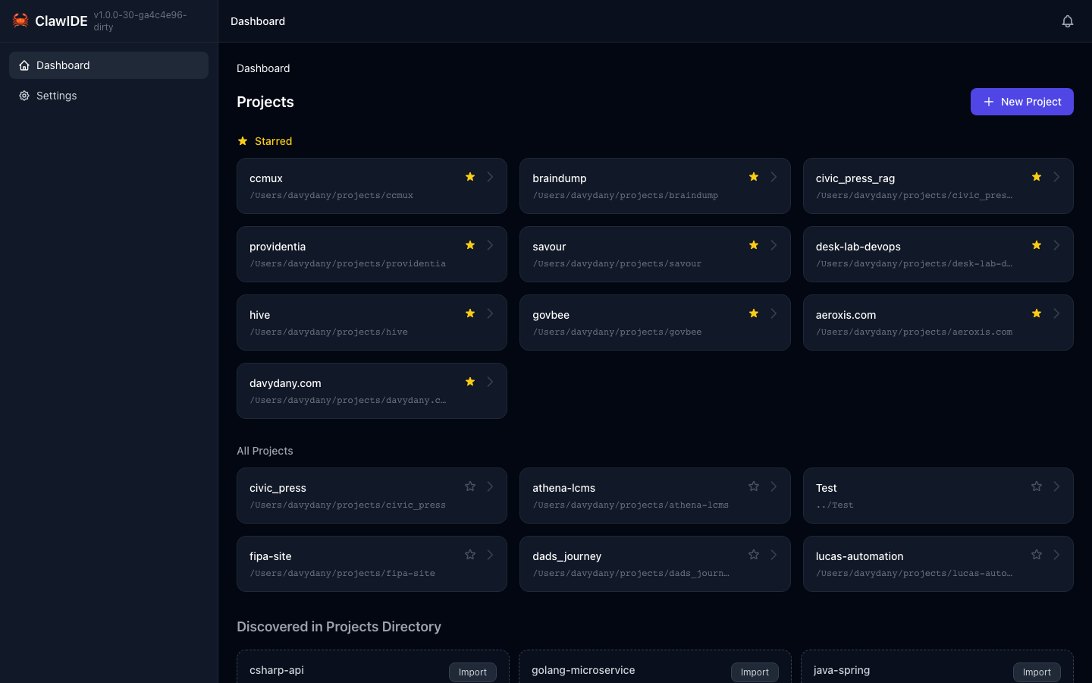Unstar the govbee project
The height and width of the screenshot is (683, 1092).
[x=753, y=313]
